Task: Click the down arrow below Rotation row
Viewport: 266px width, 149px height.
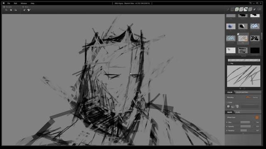Action: click(x=243, y=133)
